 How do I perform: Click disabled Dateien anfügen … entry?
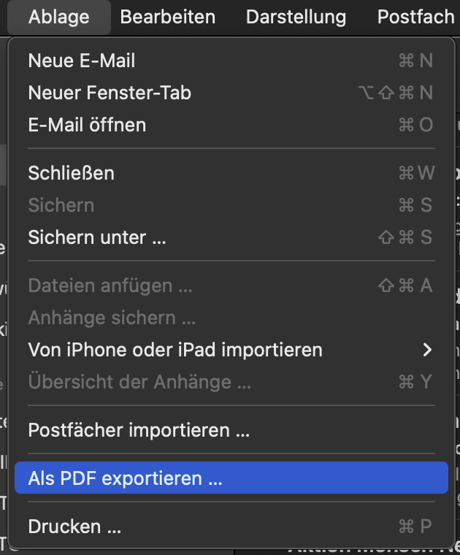(x=110, y=286)
